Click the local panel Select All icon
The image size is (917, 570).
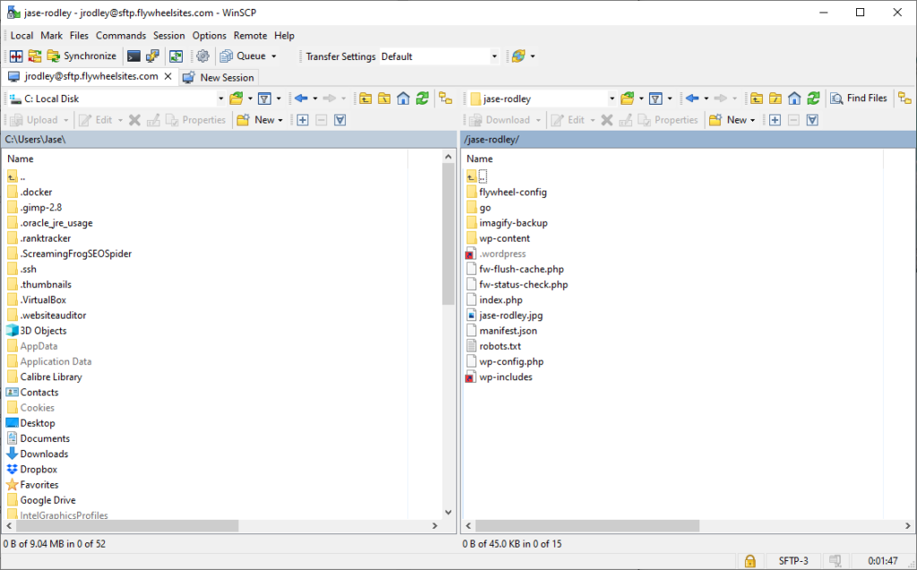(339, 120)
